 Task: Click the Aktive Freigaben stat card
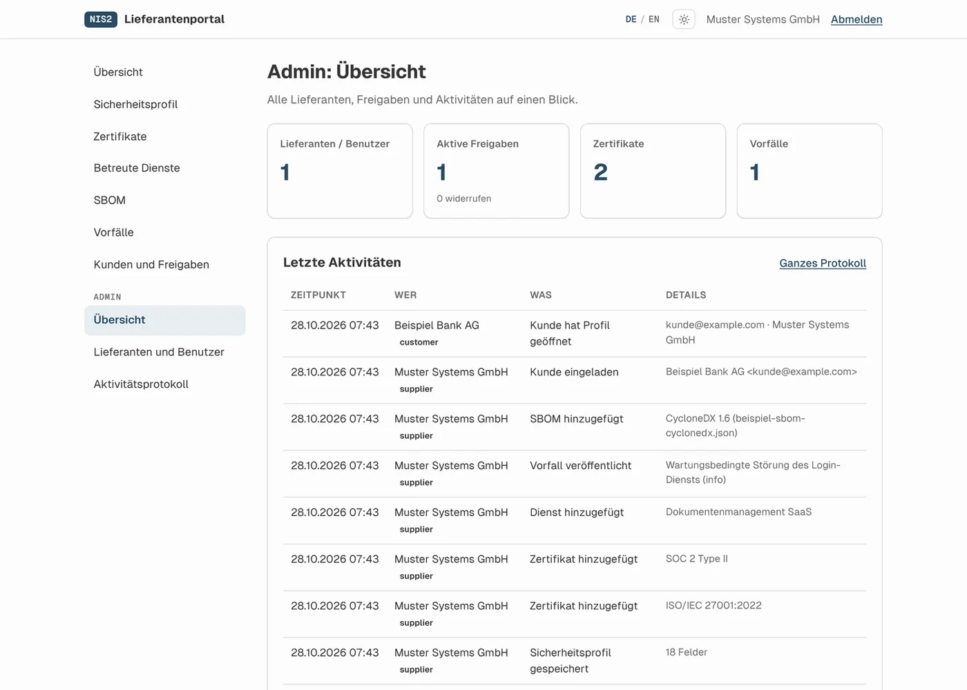497,171
